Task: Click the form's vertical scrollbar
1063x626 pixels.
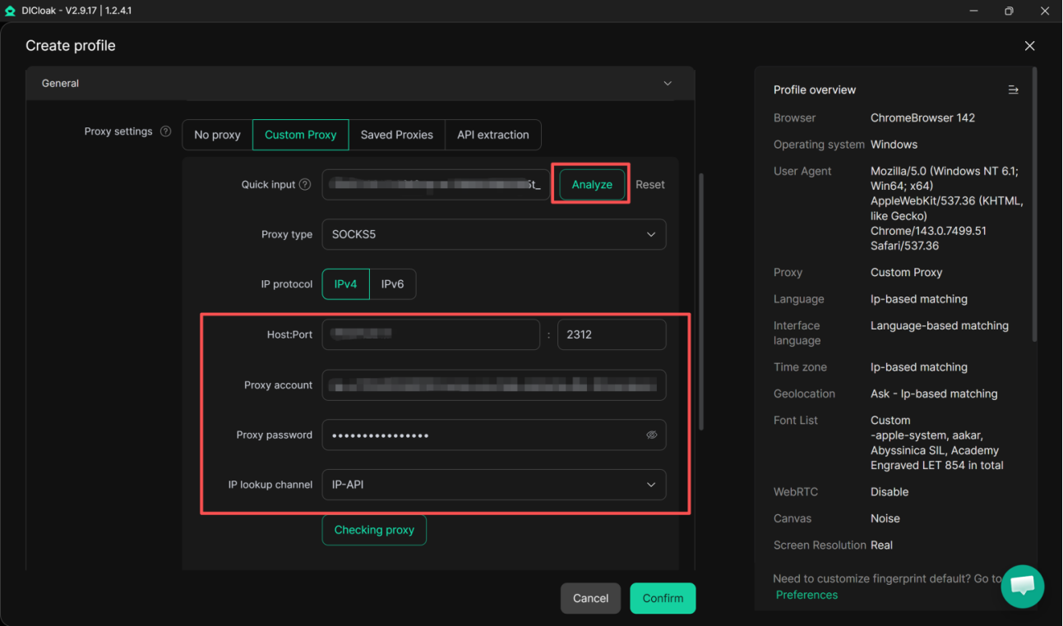Action: pos(700,301)
